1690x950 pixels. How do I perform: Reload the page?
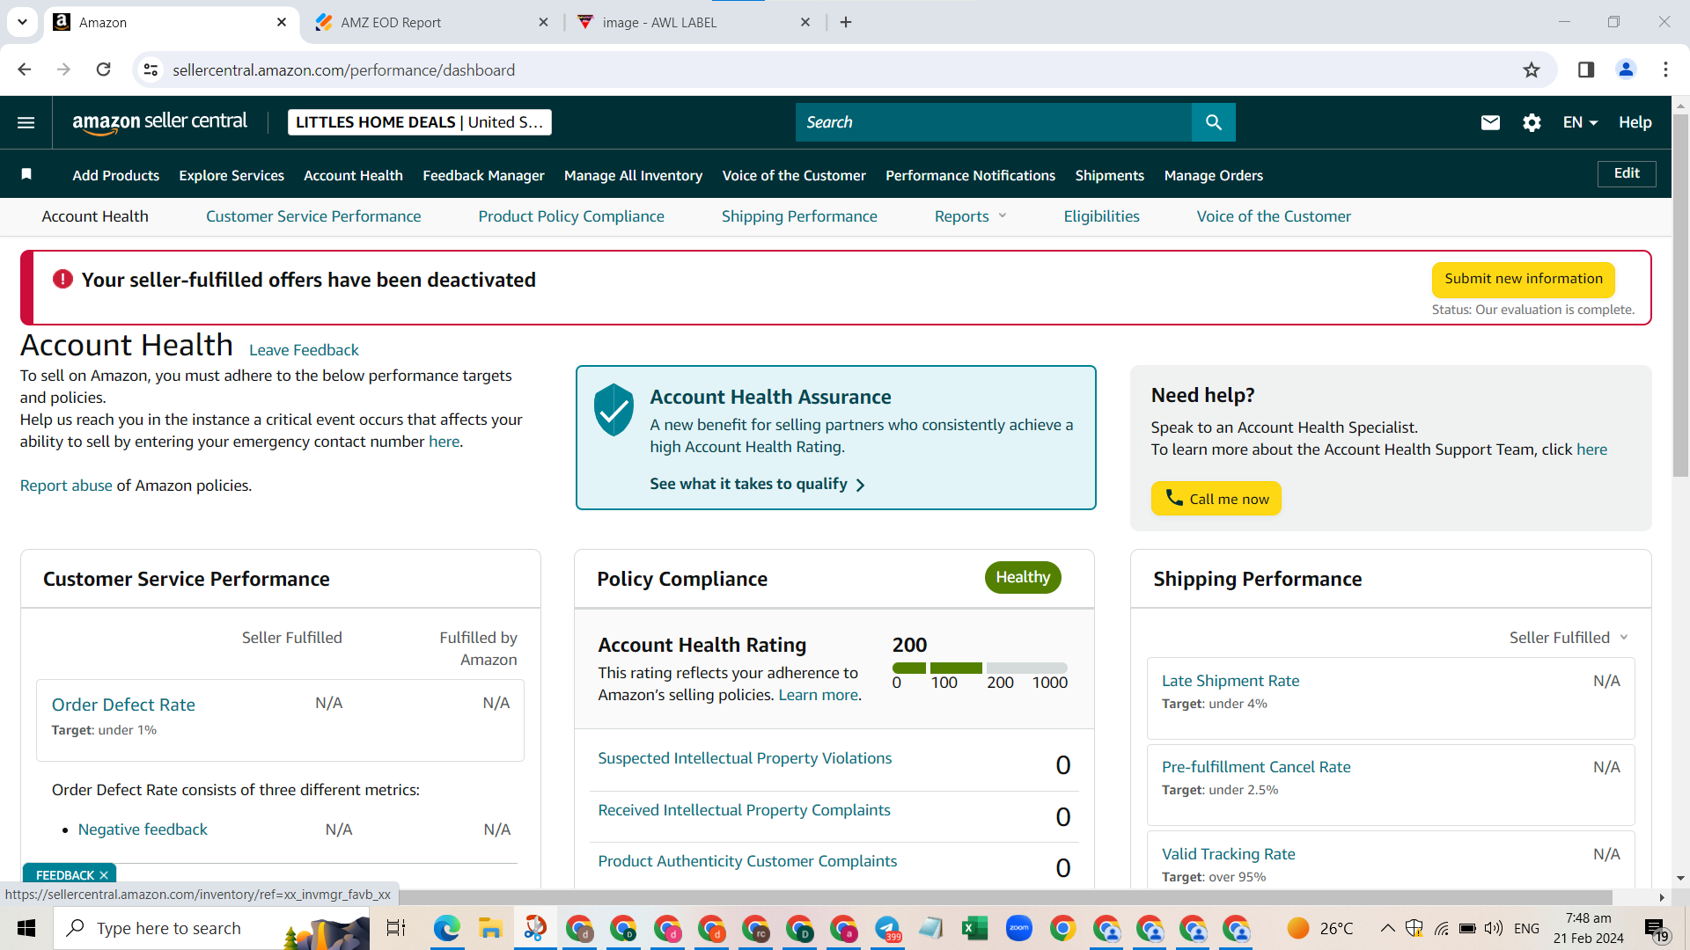[x=103, y=69]
